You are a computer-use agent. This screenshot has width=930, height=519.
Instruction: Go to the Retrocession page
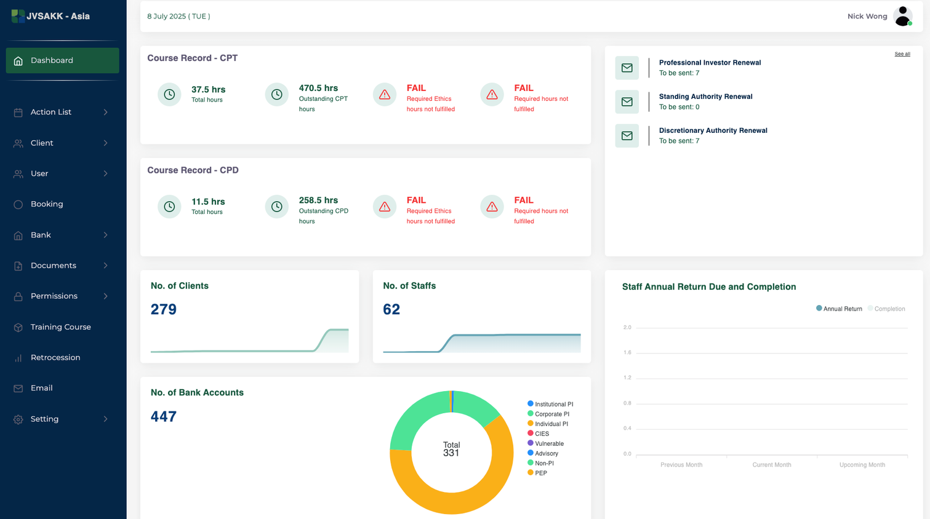pos(55,357)
